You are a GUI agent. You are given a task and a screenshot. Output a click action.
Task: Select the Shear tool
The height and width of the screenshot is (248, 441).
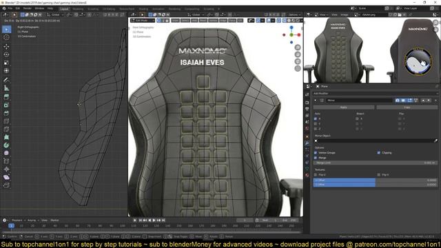point(6,178)
